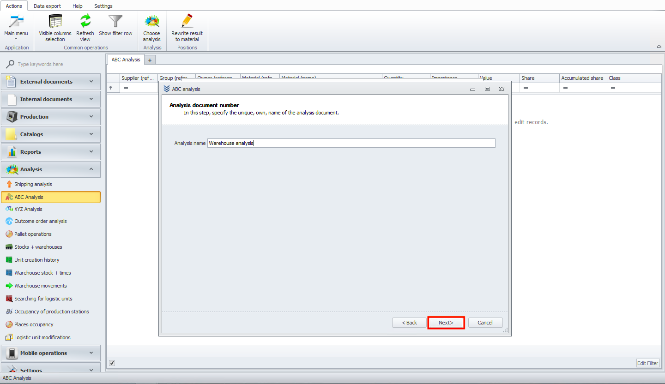The width and height of the screenshot is (665, 384).
Task: Select the ABC Analysis document tab
Action: coord(126,60)
